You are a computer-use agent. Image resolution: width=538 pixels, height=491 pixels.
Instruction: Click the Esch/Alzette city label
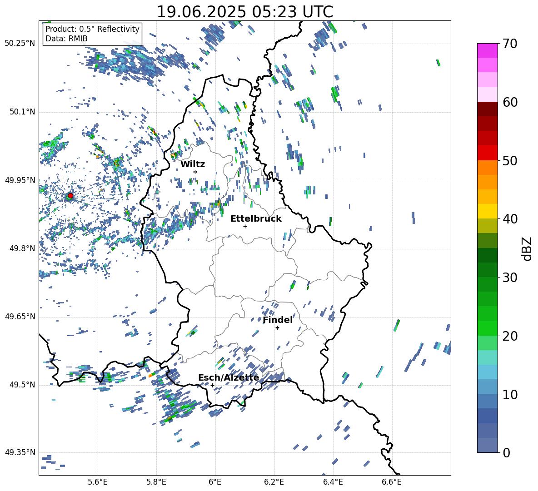tap(229, 377)
